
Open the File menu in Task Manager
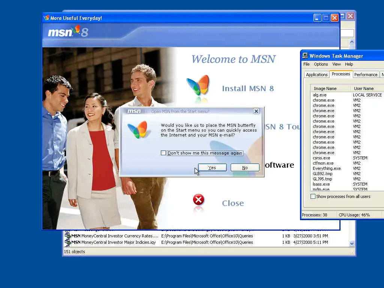point(306,64)
